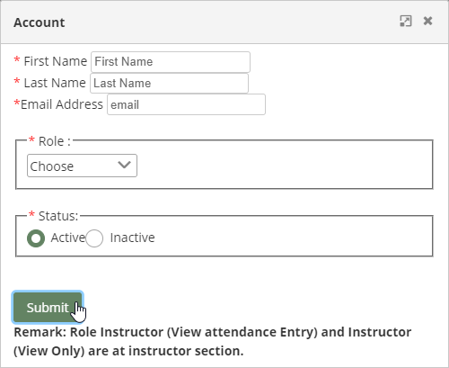
Task: Click the 'Status:' legend text
Action: (x=58, y=216)
